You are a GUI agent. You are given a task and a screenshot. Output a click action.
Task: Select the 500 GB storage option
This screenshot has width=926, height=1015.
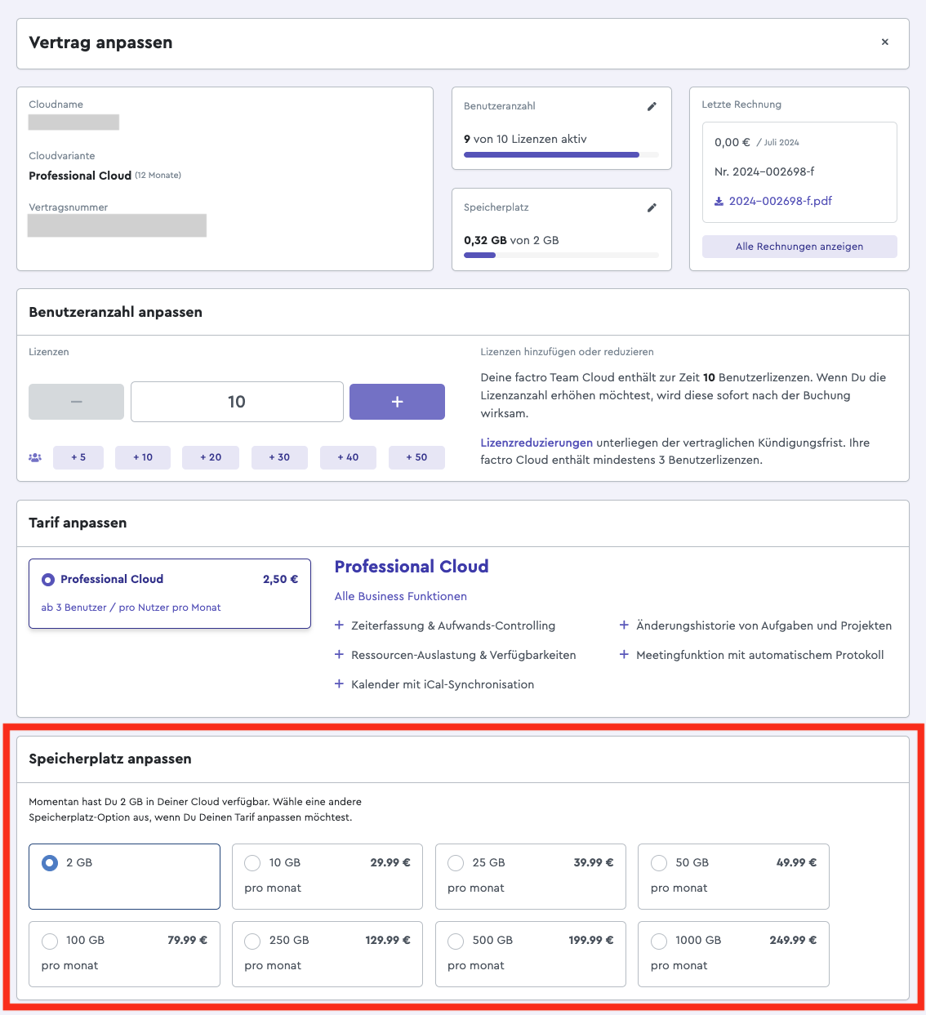(x=531, y=954)
